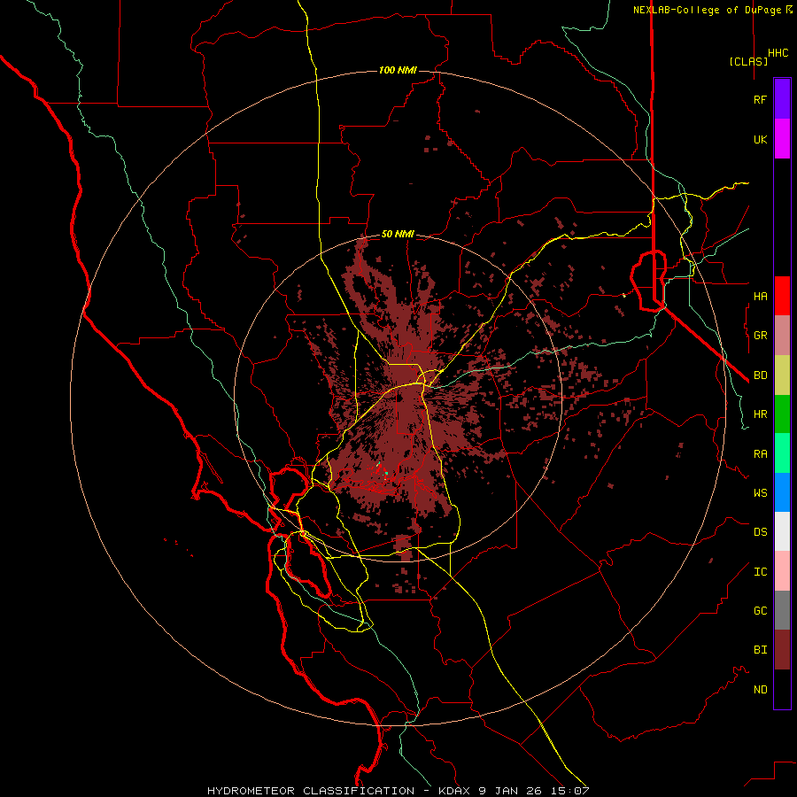Click the Hydrometeor Classification KDAX title text
The image size is (797, 797).
[398, 791]
